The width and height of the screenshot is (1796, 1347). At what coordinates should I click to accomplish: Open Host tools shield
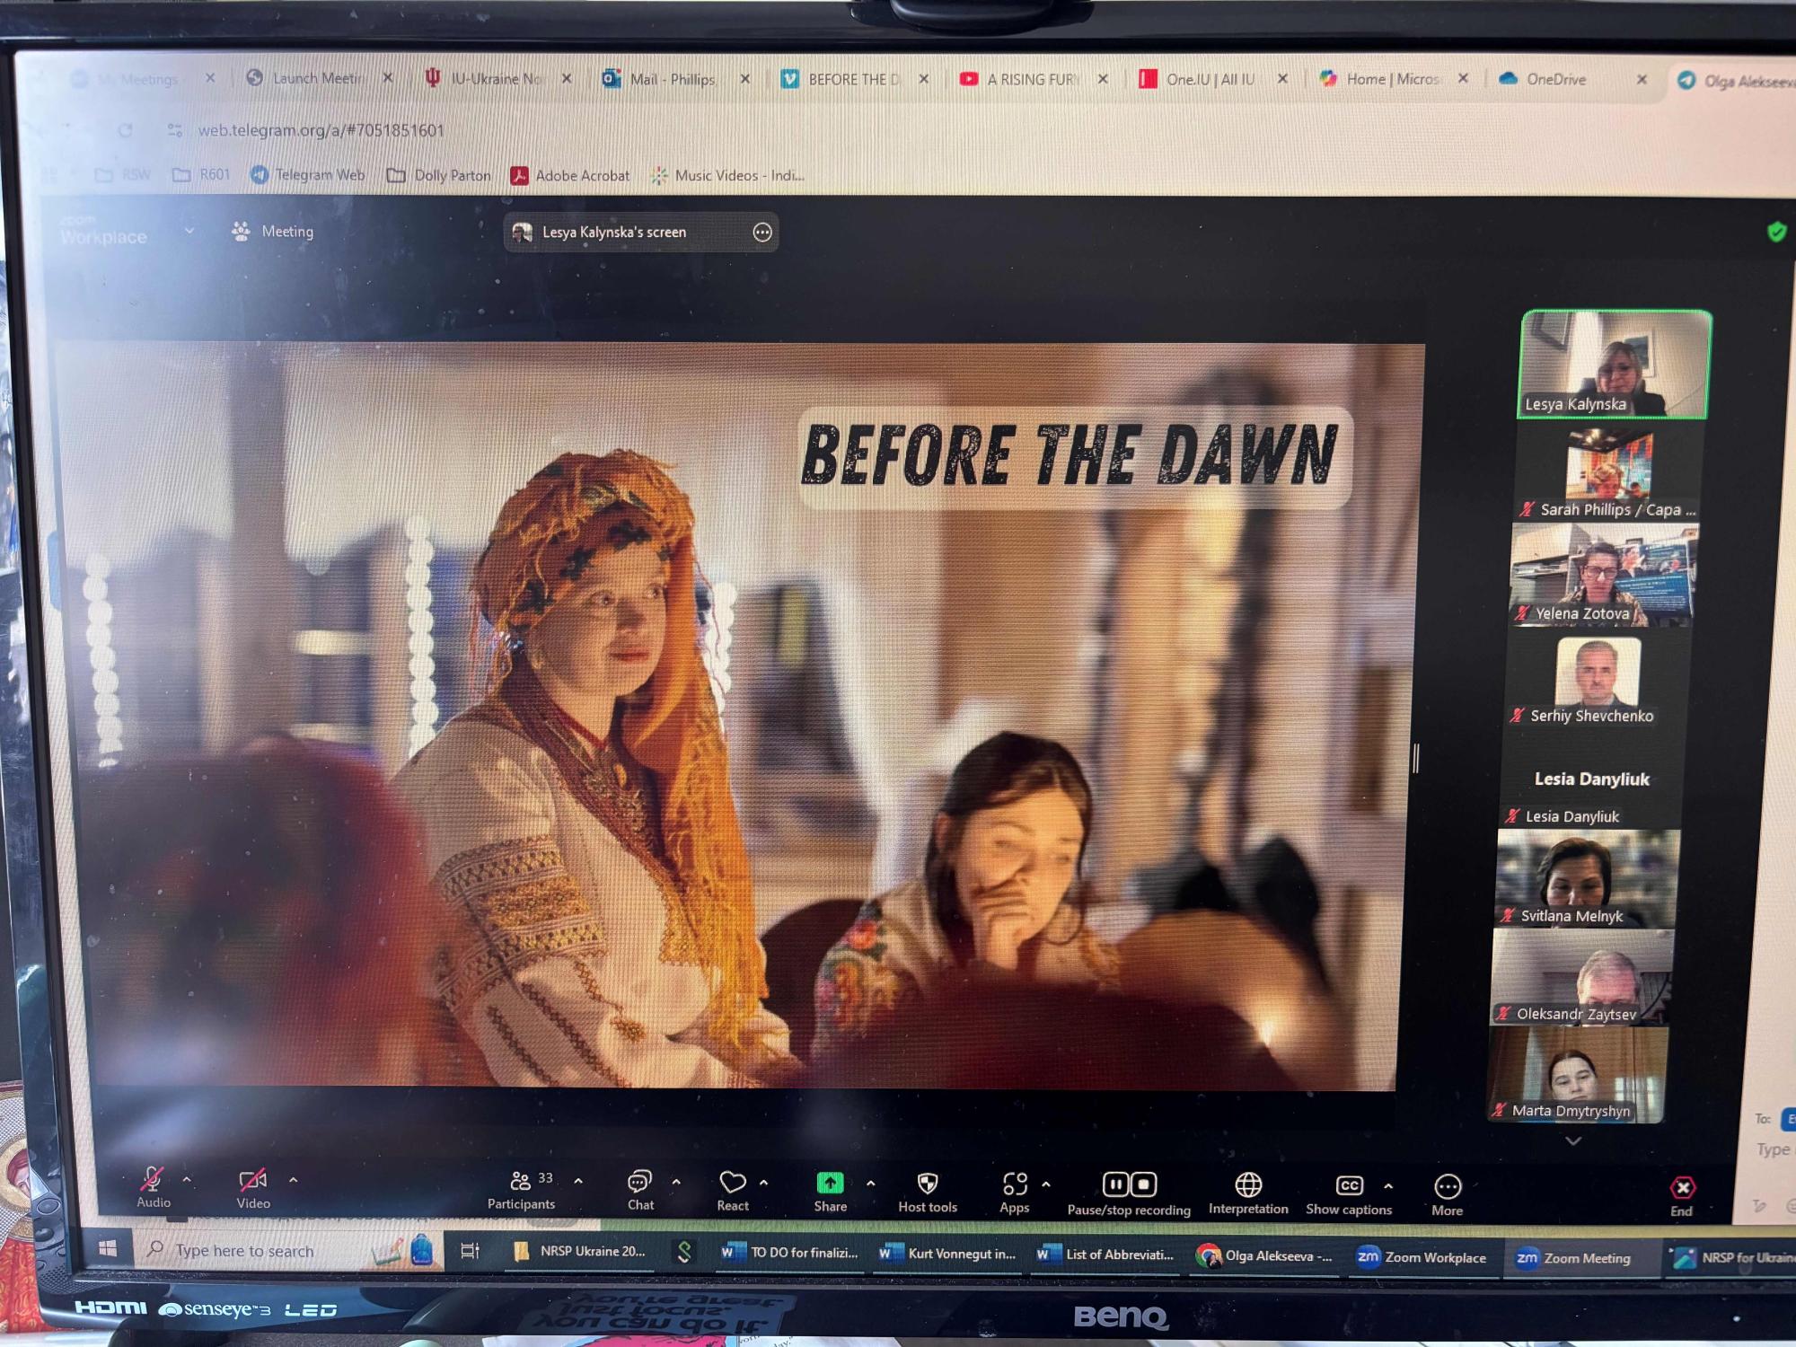[x=928, y=1193]
